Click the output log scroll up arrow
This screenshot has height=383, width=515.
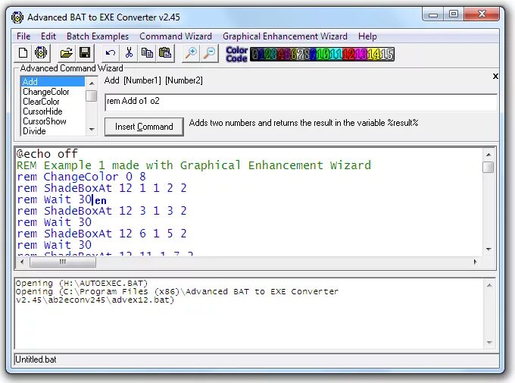489,286
